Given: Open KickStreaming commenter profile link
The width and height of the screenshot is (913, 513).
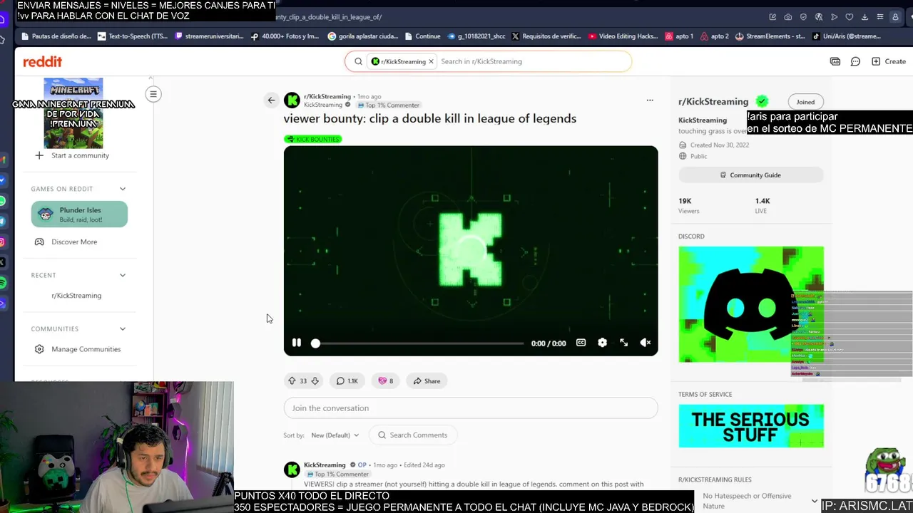Looking at the screenshot, I should pos(325,465).
